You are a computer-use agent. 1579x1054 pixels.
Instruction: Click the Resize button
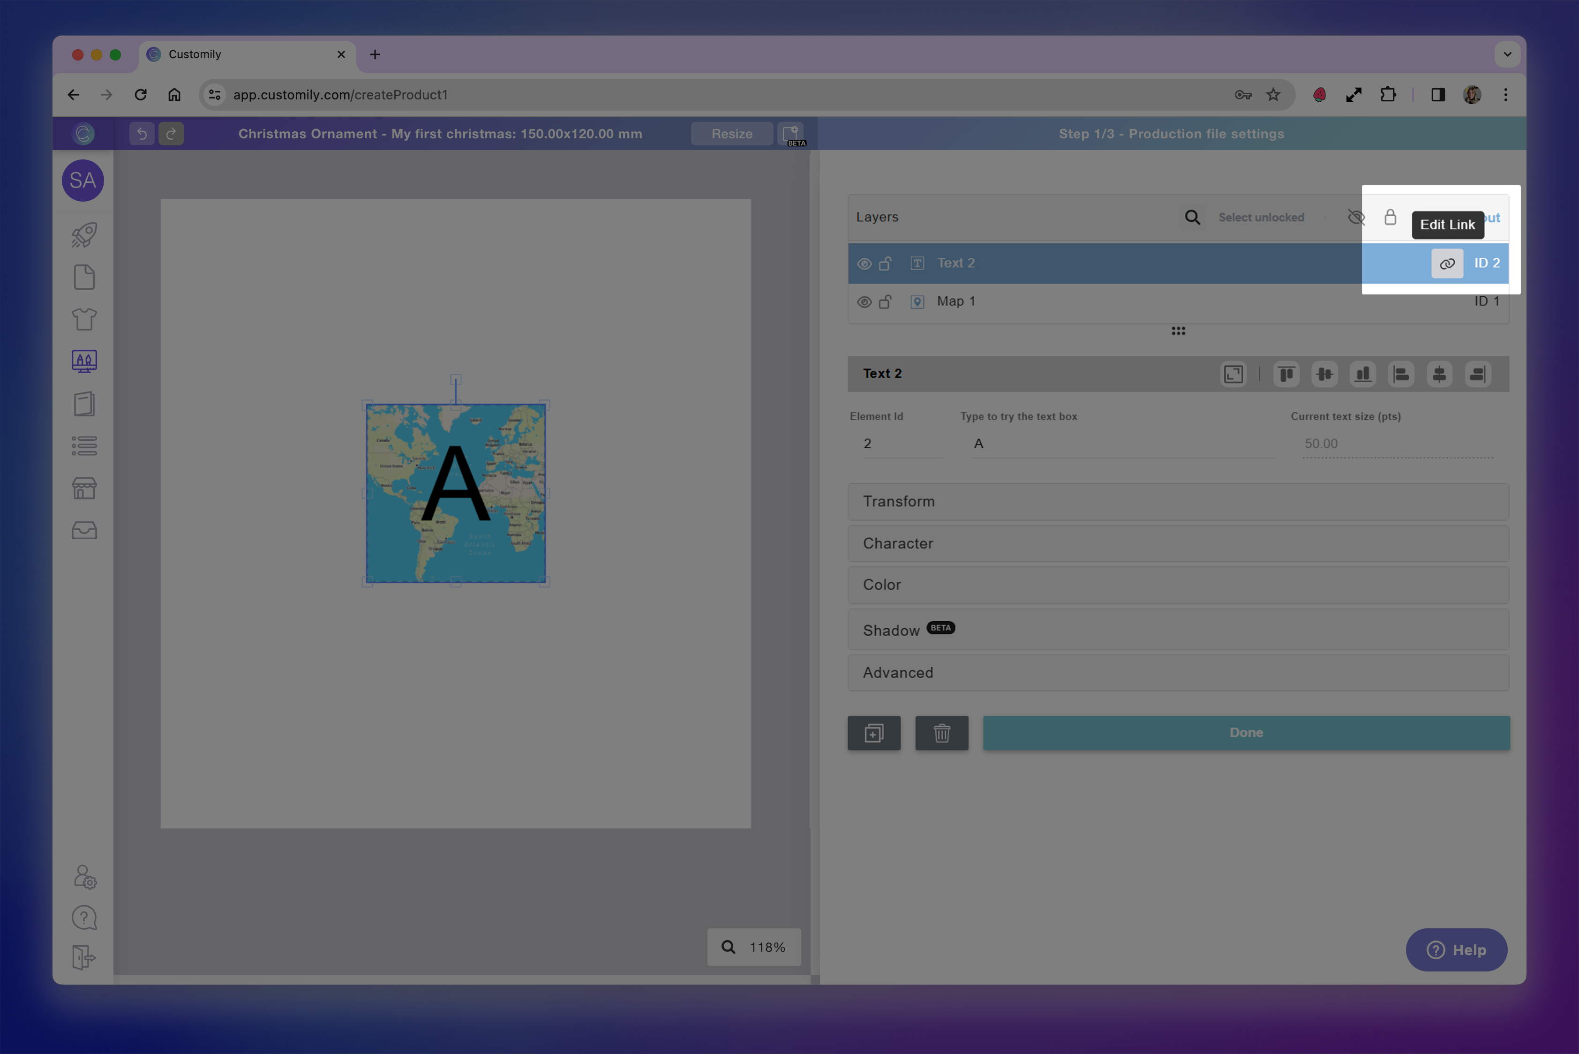[x=731, y=134]
